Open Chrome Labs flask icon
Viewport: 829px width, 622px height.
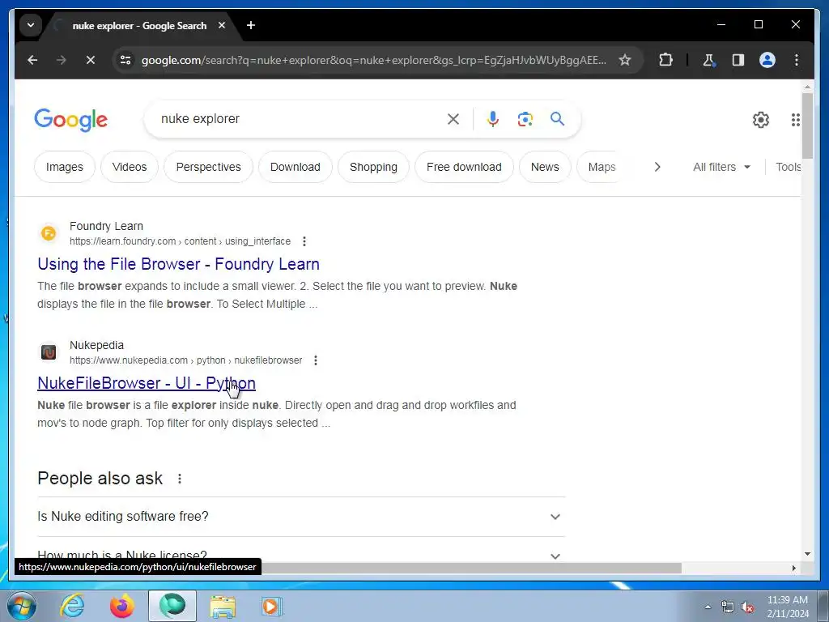tap(708, 60)
